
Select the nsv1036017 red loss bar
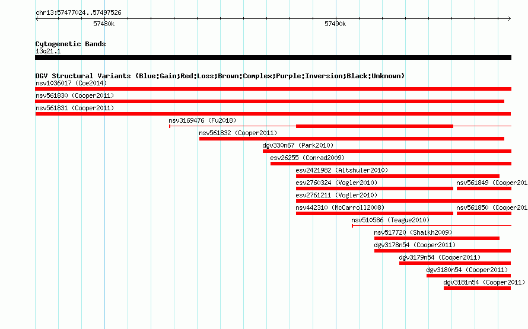[x=273, y=89]
